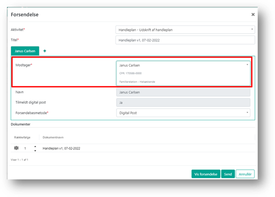Cancel with the Annullér button

pyautogui.click(x=245, y=174)
